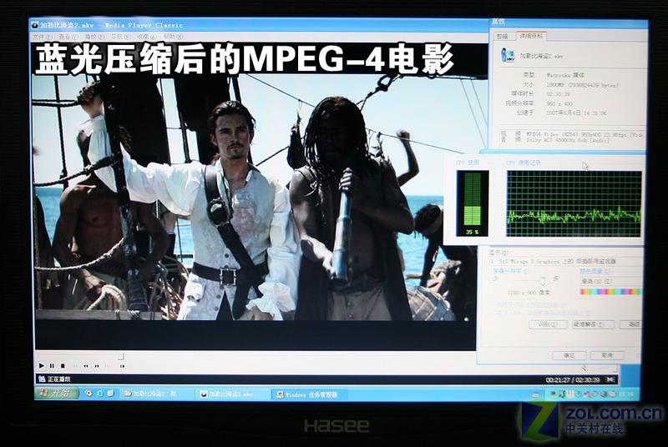
Task: Open the 导航(N) menu
Action: [x=120, y=37]
